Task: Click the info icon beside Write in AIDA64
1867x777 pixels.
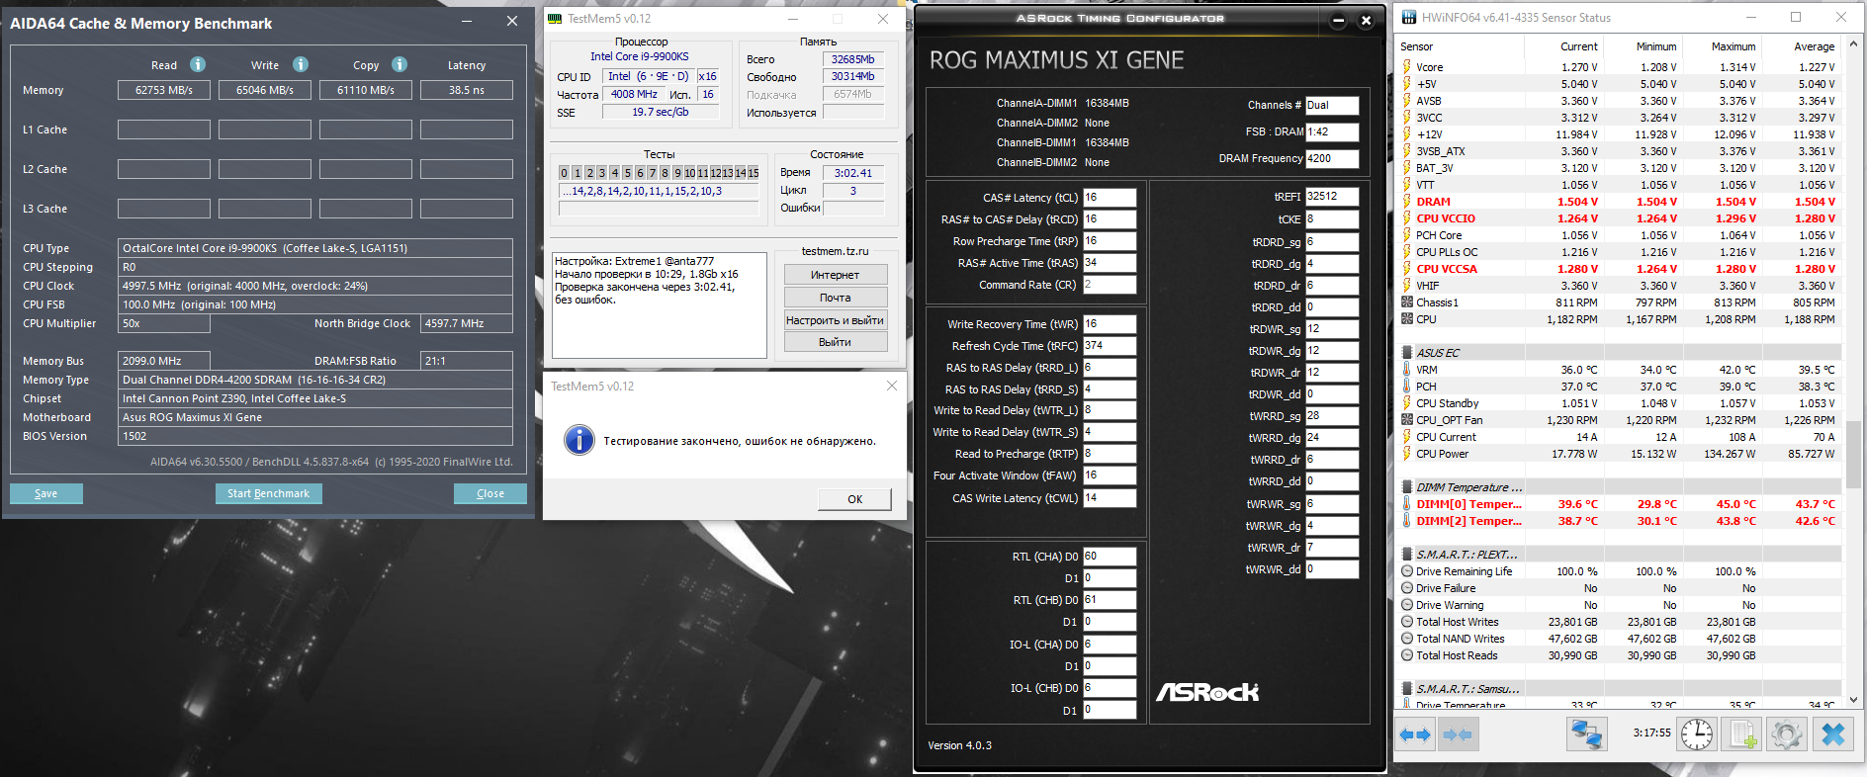Action: click(301, 64)
